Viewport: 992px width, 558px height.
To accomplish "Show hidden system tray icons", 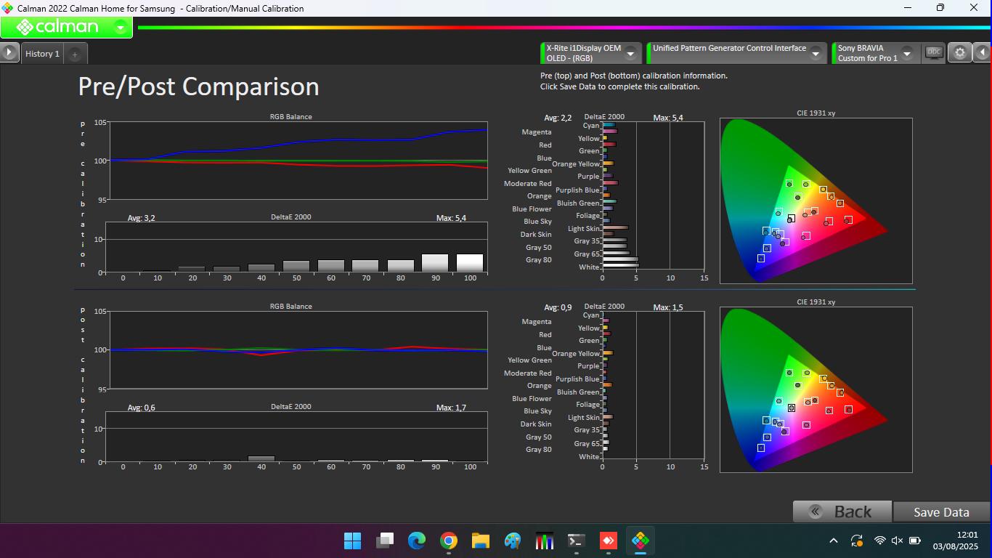I will click(834, 541).
